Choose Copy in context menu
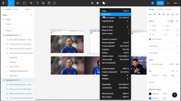Screen dimensions: 181x101 (x=115, y=11)
